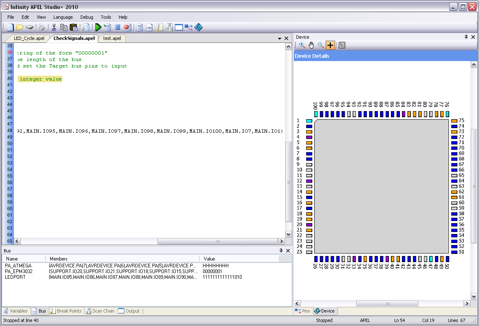Click the red breakpoint record icon
The height and width of the screenshot is (326, 479).
127,27
